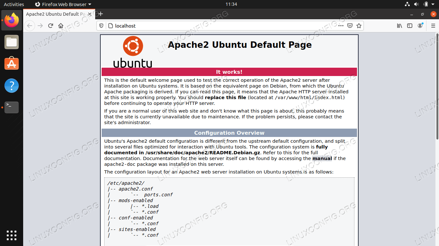
Task: Open the Firefox Web Browser app menu
Action: [x=63, y=4]
